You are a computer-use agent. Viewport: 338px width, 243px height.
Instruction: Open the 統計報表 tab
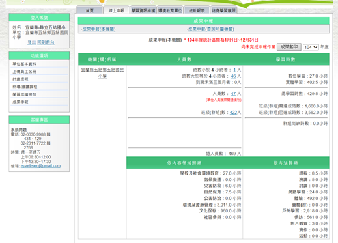point(197,10)
